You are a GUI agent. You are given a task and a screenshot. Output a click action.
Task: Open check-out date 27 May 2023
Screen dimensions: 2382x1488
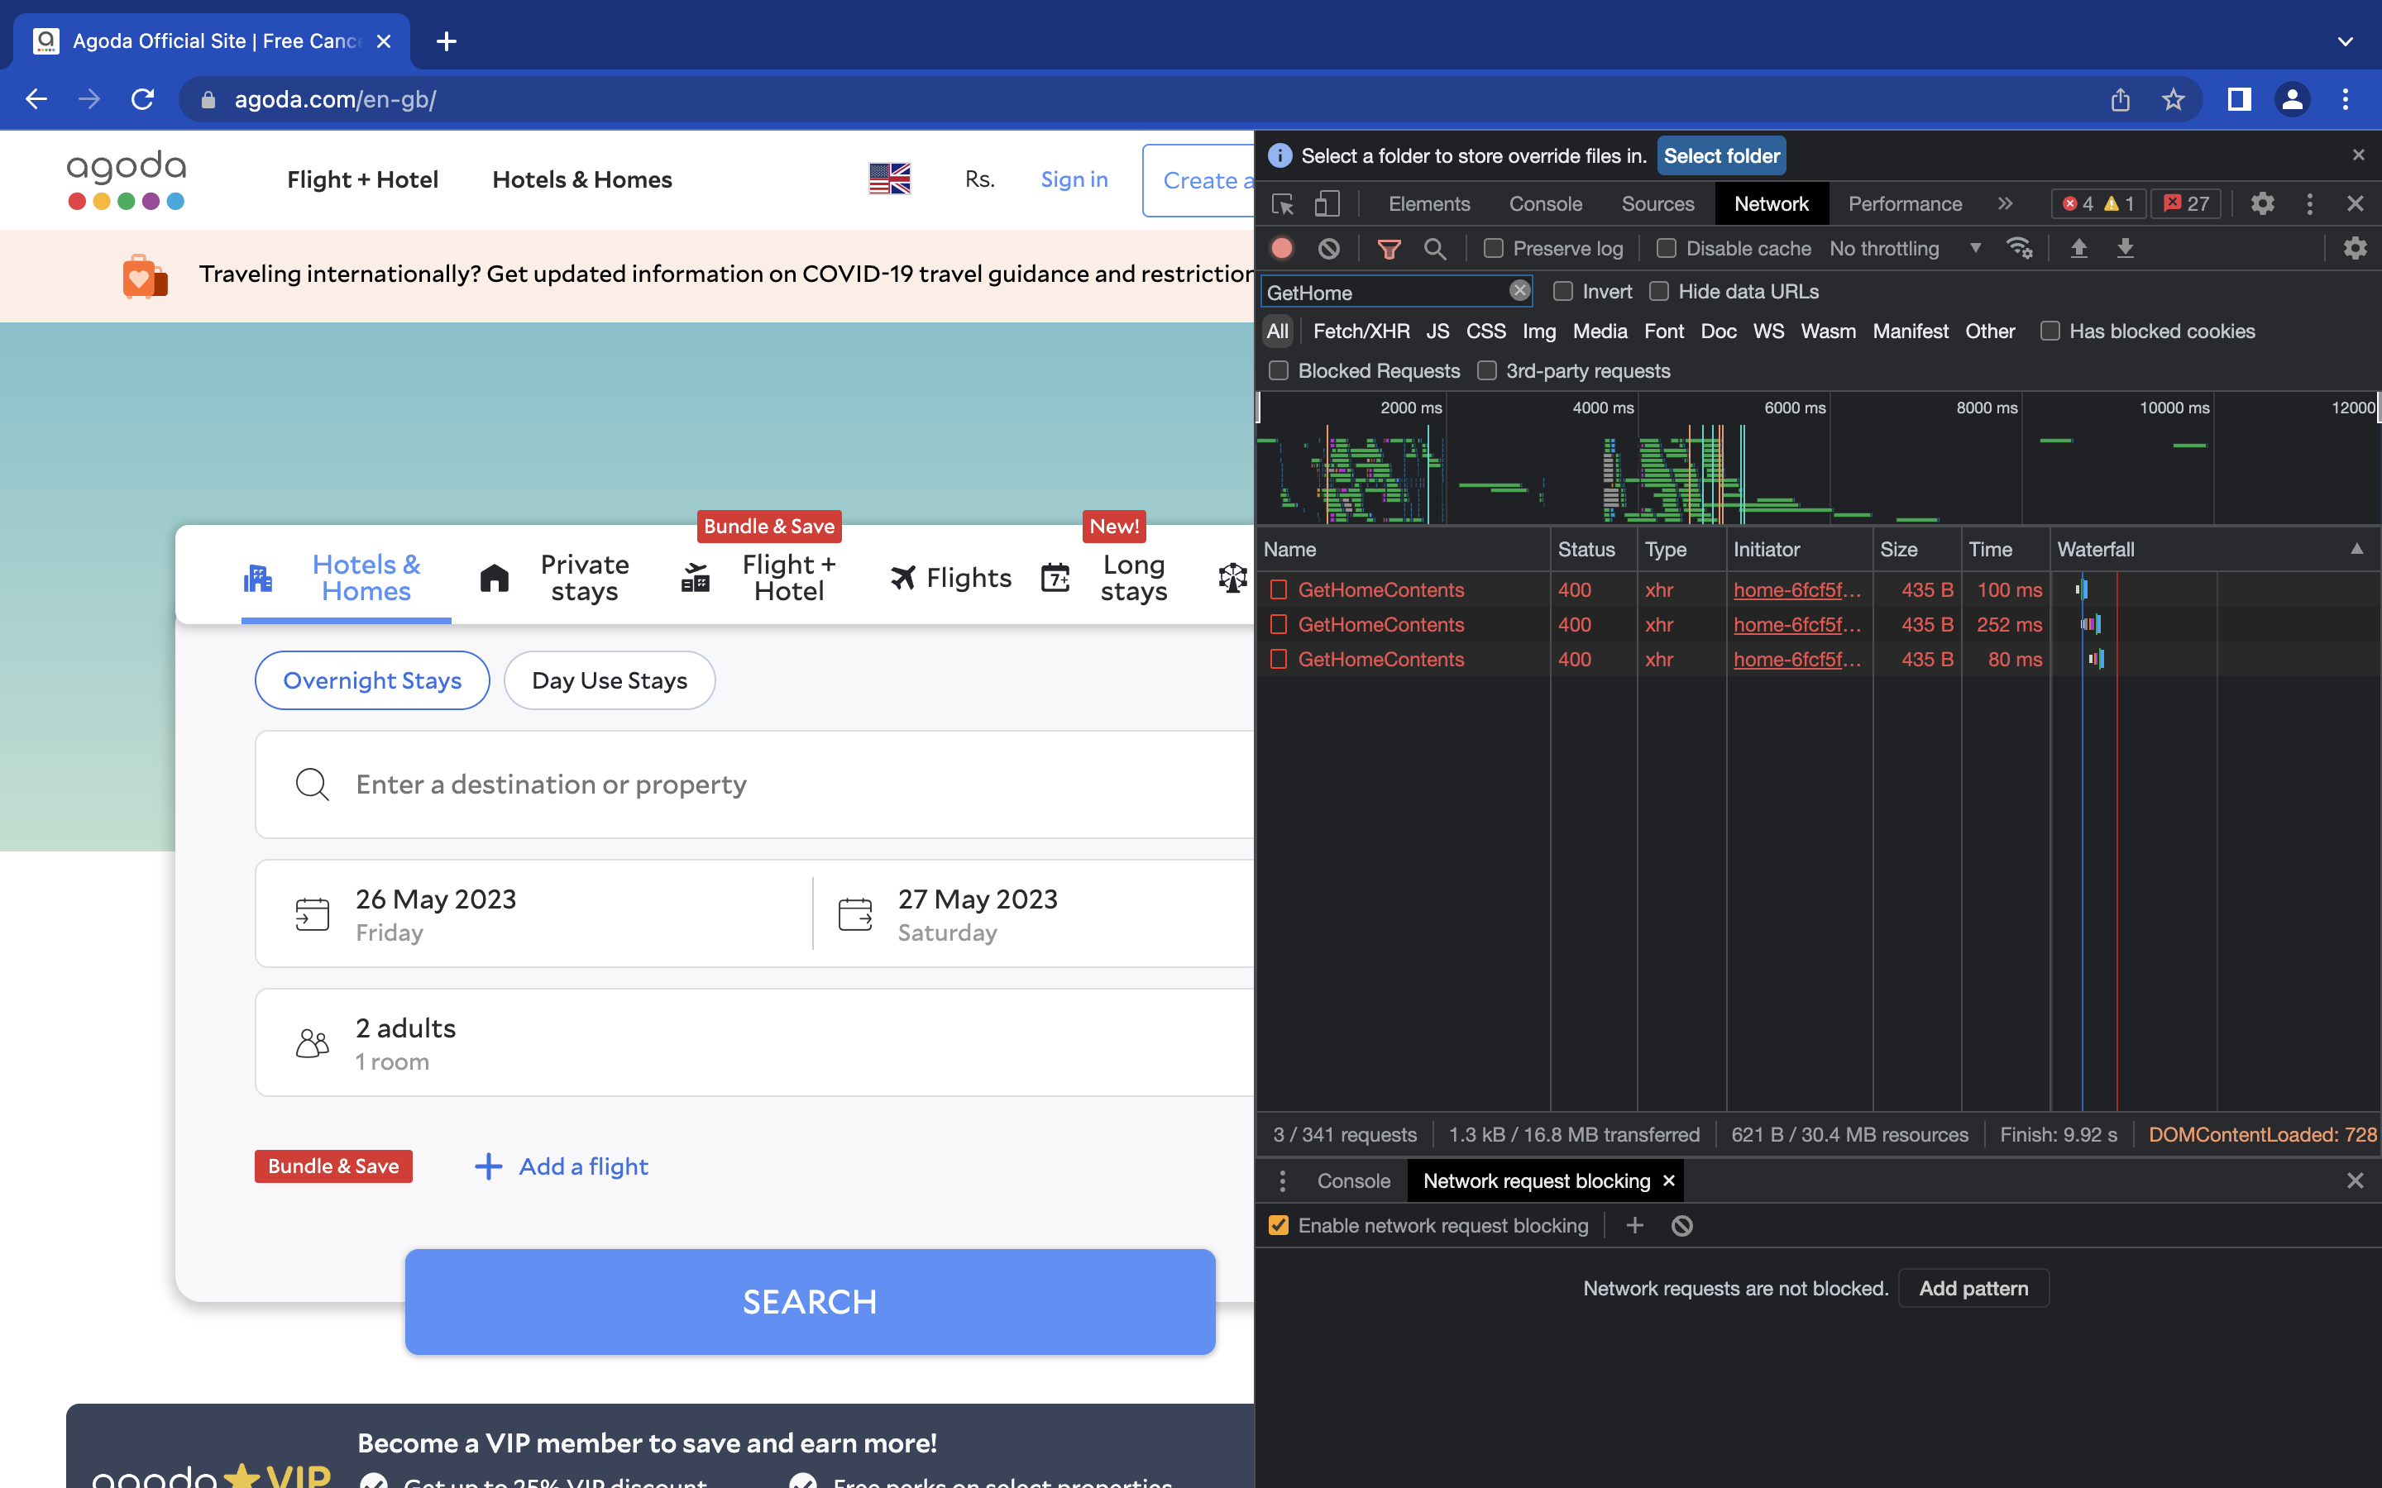[x=1034, y=913]
